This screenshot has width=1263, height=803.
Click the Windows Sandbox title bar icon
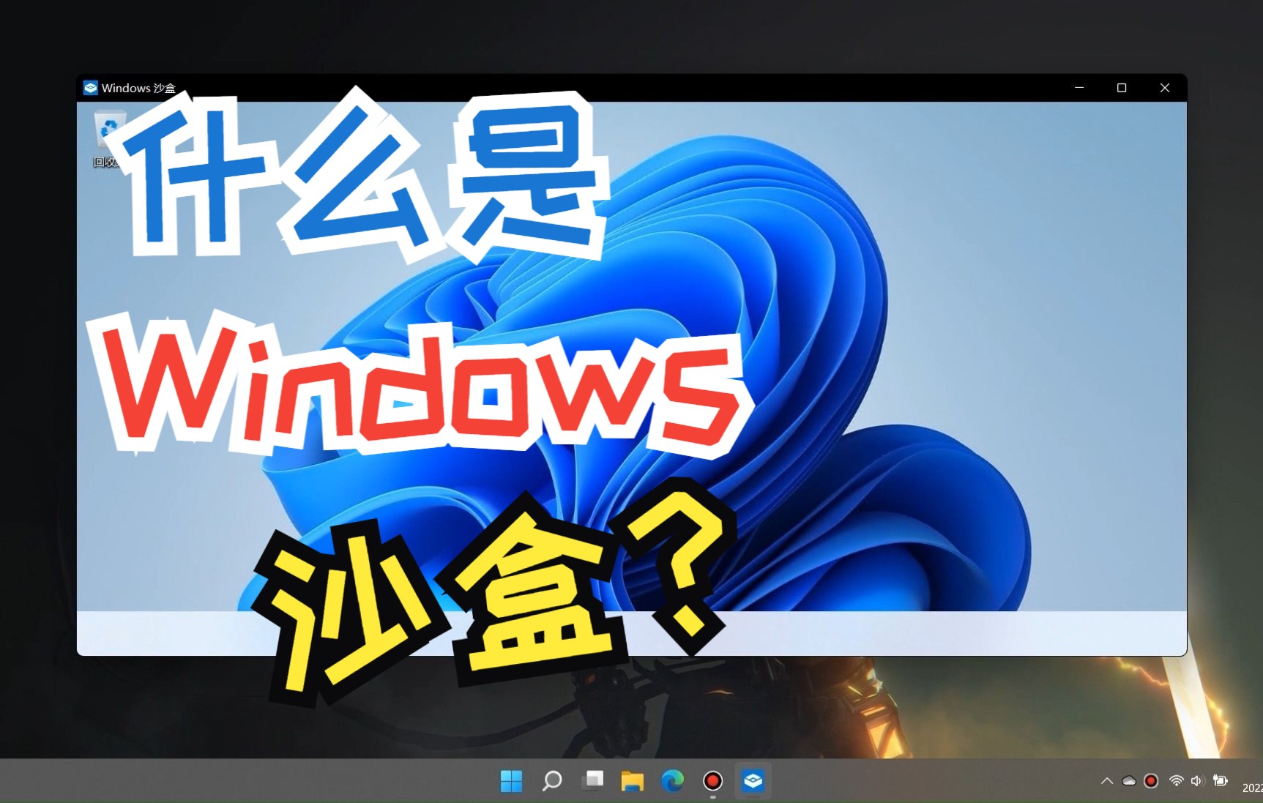click(x=89, y=87)
